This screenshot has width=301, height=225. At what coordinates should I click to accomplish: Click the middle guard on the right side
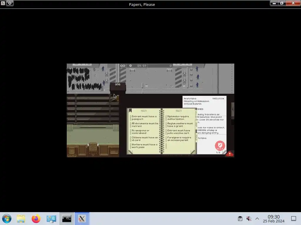(198, 77)
